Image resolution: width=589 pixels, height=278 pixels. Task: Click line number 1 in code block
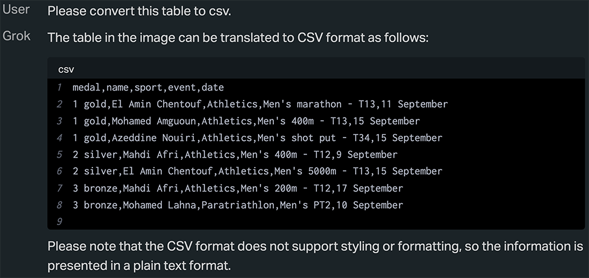click(x=59, y=88)
